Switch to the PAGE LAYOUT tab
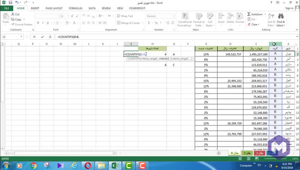This screenshot has height=170, width=300. [54, 8]
